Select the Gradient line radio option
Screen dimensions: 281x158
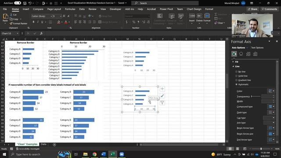(236, 80)
